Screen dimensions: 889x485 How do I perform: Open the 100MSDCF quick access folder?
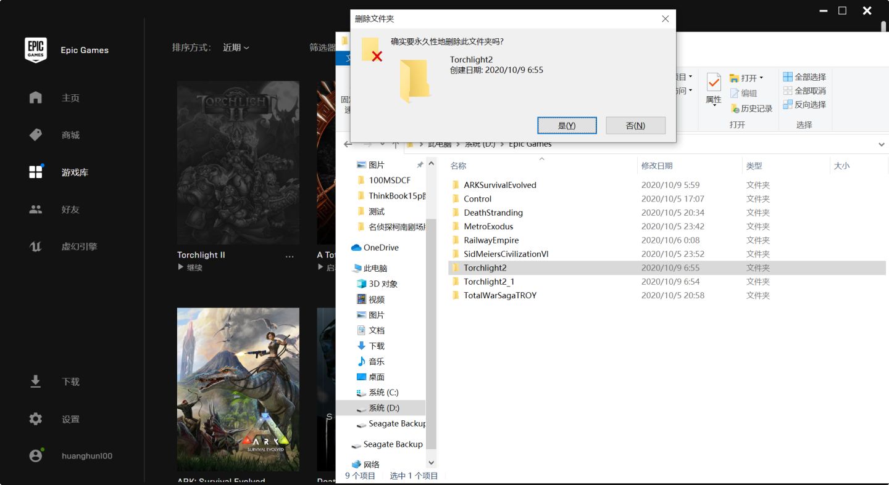tap(383, 181)
